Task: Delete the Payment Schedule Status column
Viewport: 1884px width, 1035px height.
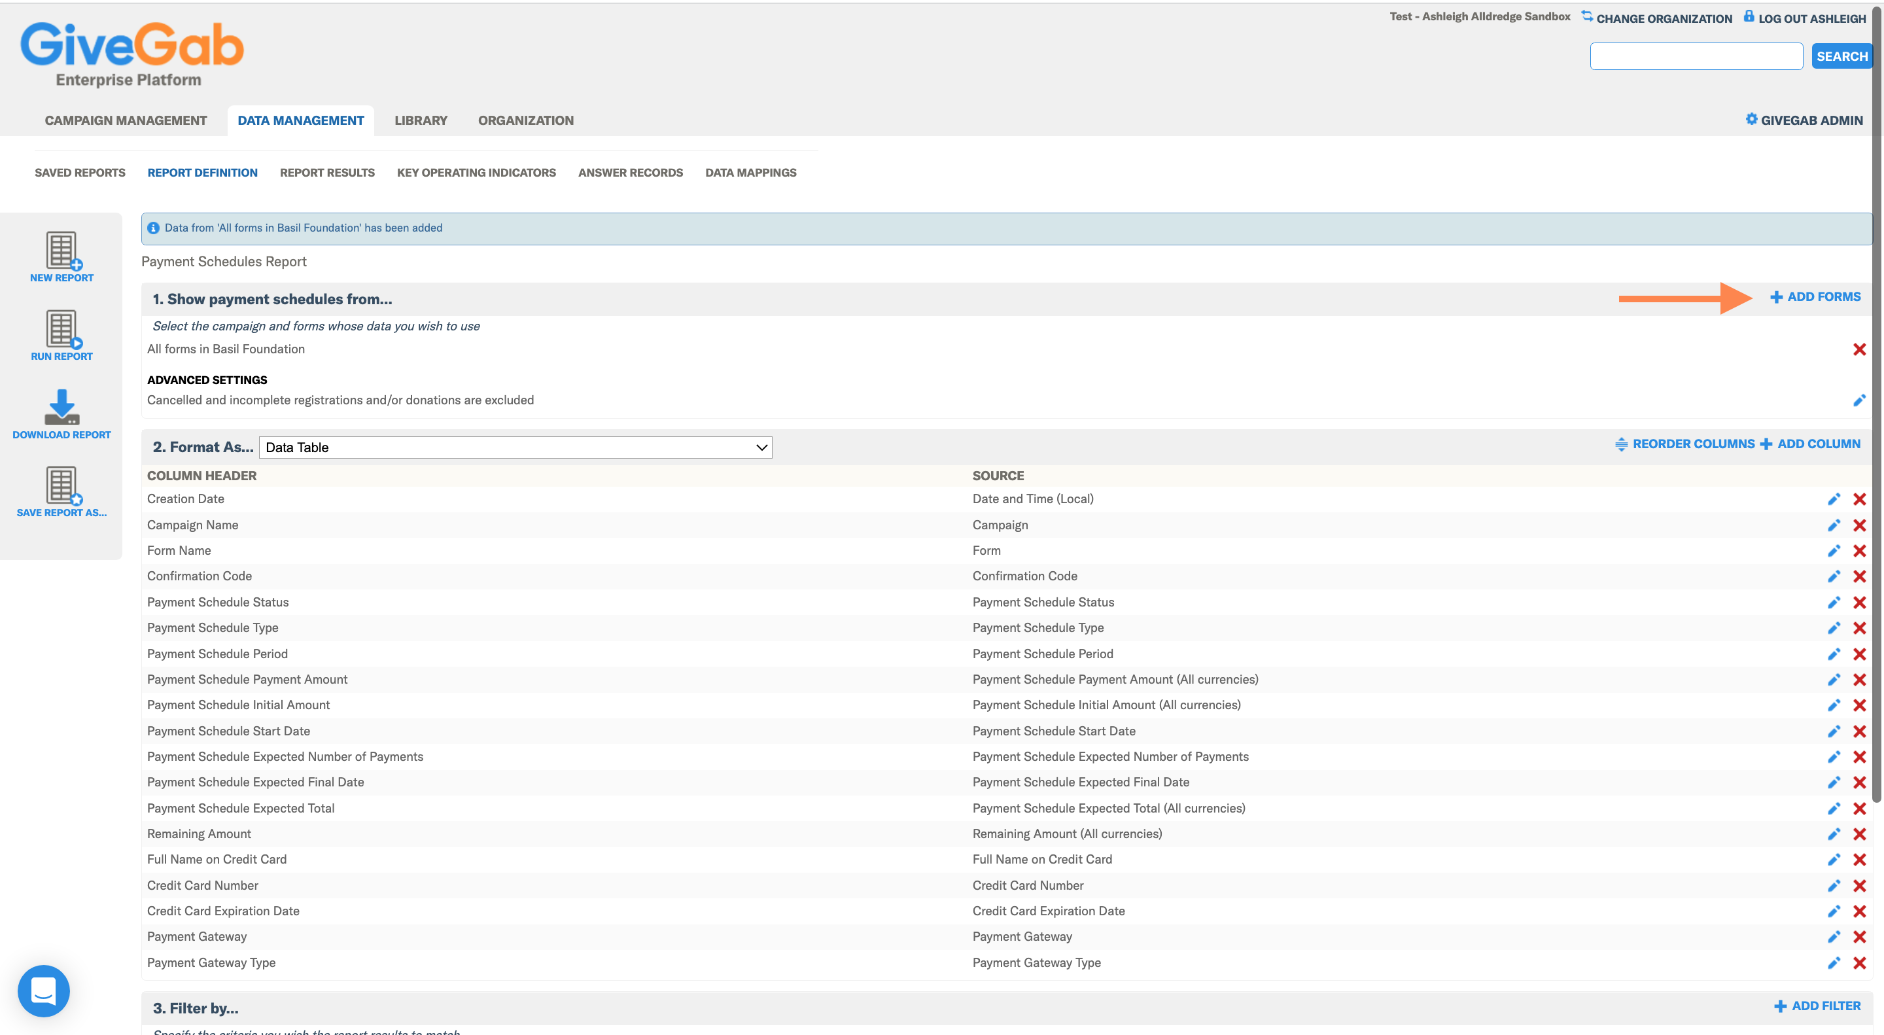Action: pos(1859,602)
